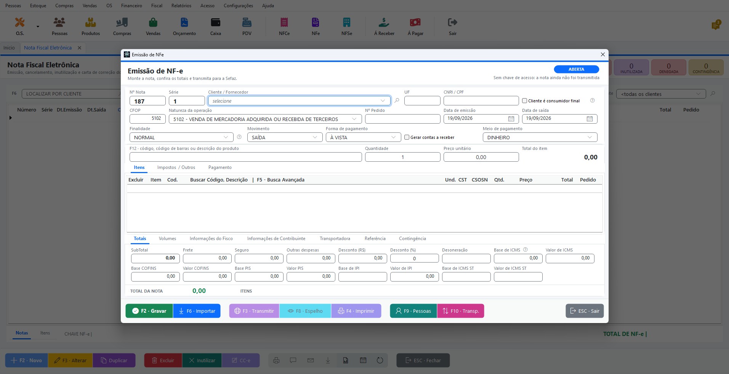Open Transportadora tab

click(x=335, y=239)
